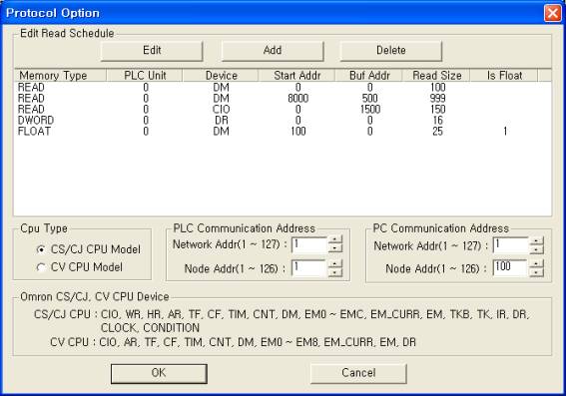Viewport: 566px width, 396px height.
Task: Increase PC Network Addr with up arrow
Action: (536, 241)
